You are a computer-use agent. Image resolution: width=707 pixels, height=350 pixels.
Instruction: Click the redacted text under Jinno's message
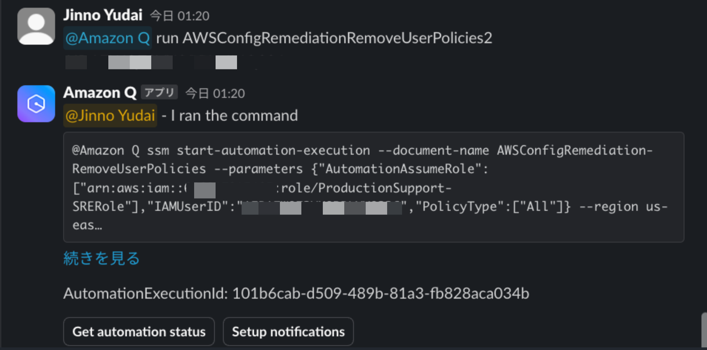151,62
